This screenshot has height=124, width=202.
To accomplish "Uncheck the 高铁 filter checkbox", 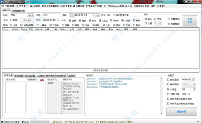I will pos(80,20).
